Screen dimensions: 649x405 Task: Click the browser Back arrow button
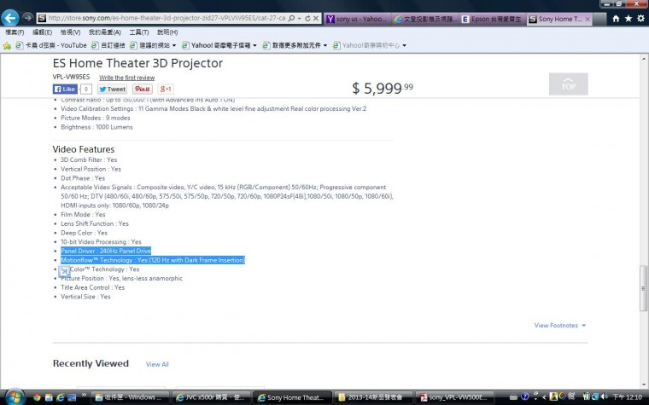pyautogui.click(x=11, y=17)
